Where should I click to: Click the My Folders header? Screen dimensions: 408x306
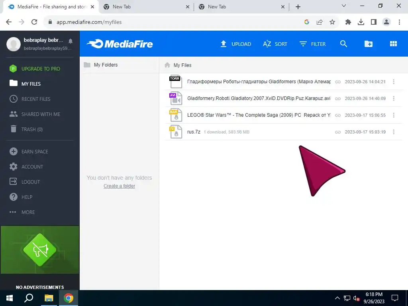point(101,65)
